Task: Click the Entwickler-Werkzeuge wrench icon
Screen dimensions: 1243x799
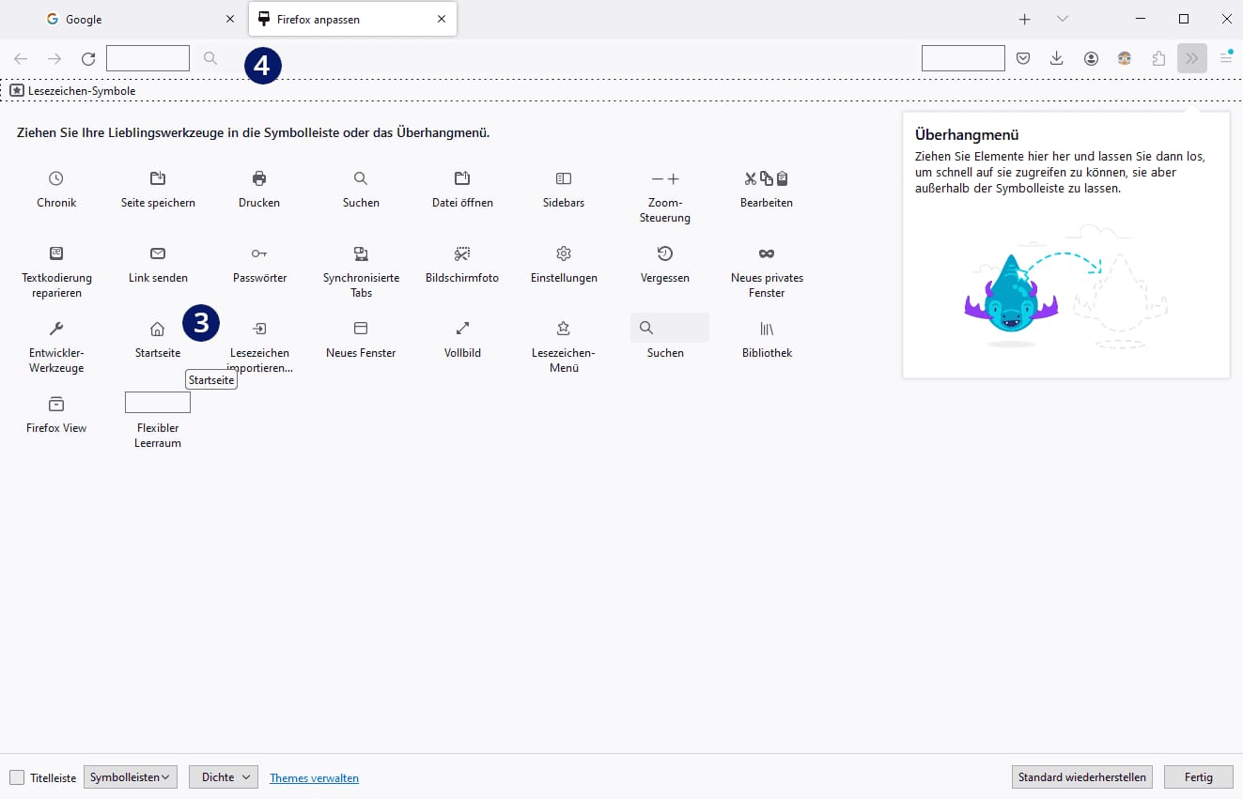Action: pos(56,329)
